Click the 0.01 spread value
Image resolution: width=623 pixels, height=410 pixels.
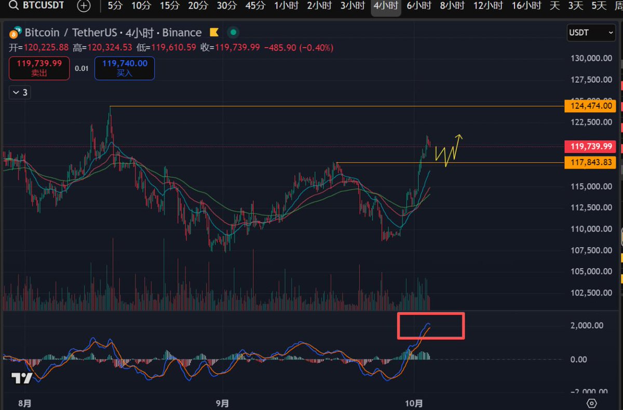coord(82,68)
